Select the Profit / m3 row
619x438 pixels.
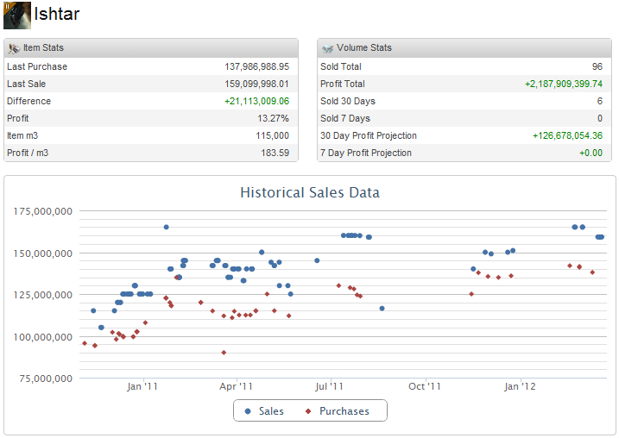[150, 153]
